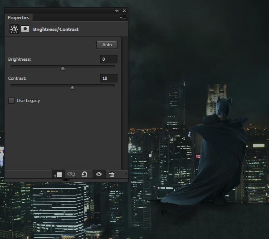Toggle adjustment layer visibility eye
The width and height of the screenshot is (269, 239).
[x=99, y=174]
